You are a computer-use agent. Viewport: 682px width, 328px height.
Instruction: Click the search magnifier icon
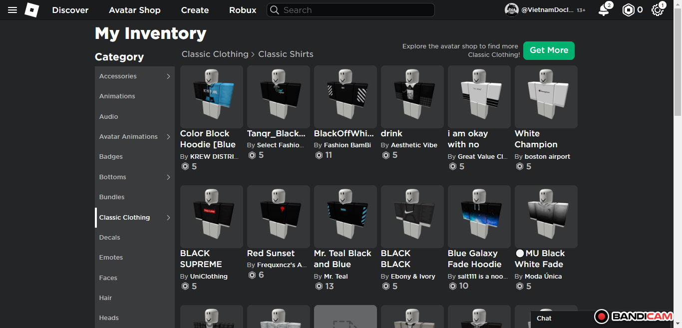tap(274, 10)
